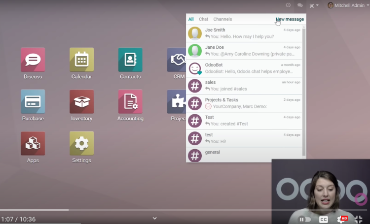Switch to the Chat tab
Screen dimensions: 370x224
(203, 19)
